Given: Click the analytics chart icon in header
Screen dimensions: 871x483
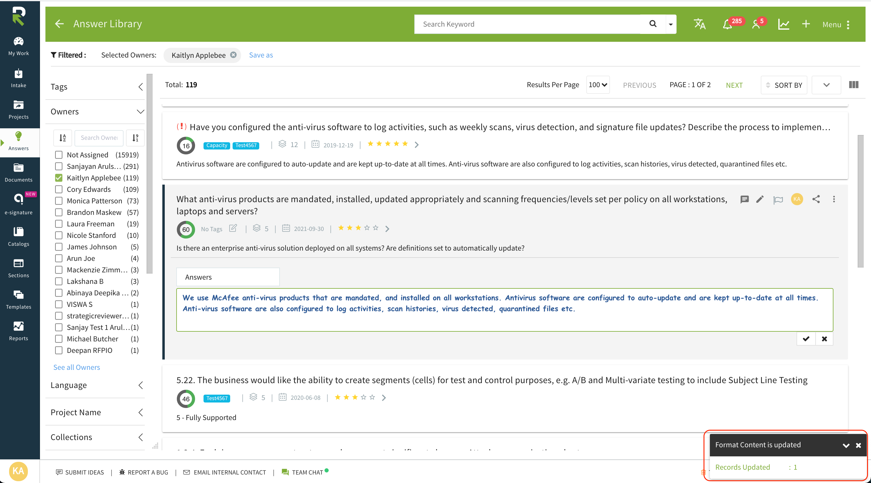Looking at the screenshot, I should coord(783,24).
